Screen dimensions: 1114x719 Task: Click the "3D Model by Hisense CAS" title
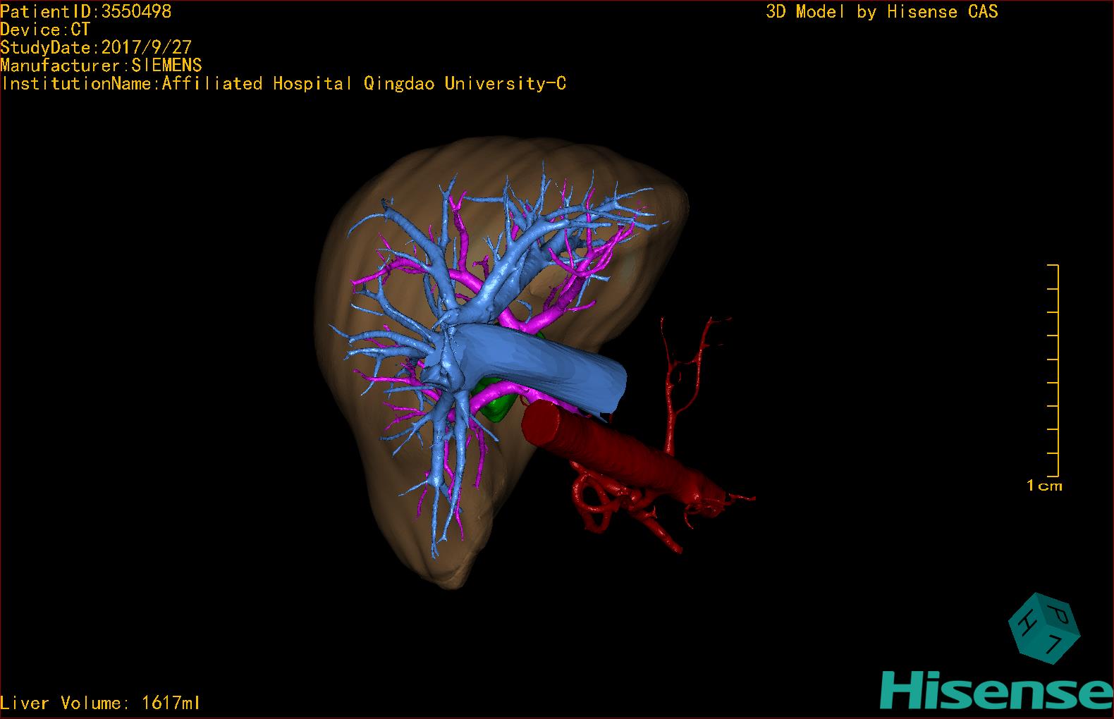[881, 12]
